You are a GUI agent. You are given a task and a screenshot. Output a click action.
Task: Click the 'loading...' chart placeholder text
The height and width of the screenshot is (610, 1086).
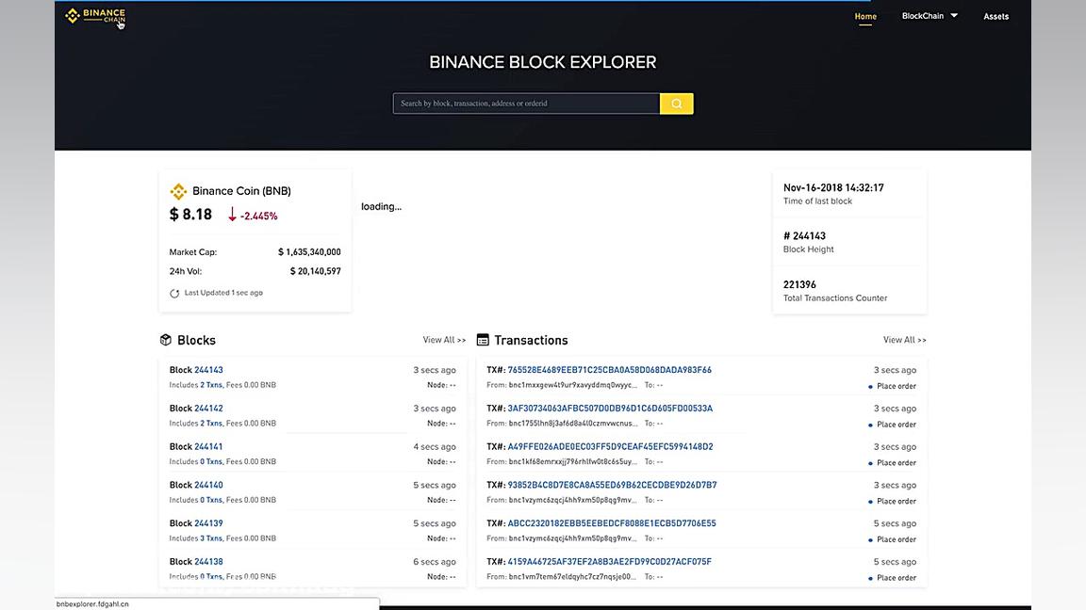click(x=381, y=207)
